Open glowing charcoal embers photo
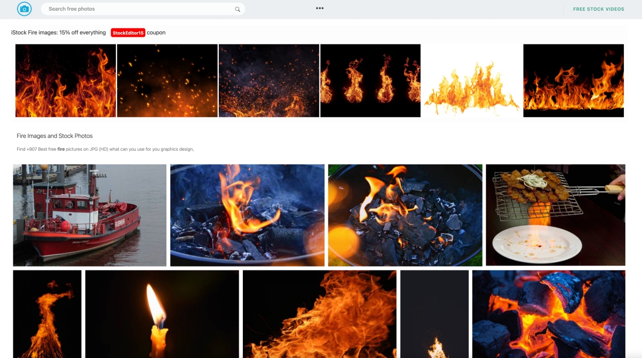 pos(549,314)
